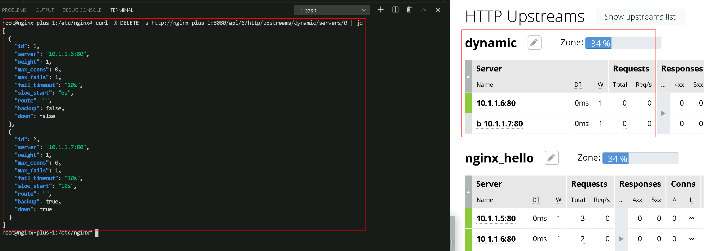
Task: Click the nginx_hello zone 34 % usage bar
Action: [640, 158]
